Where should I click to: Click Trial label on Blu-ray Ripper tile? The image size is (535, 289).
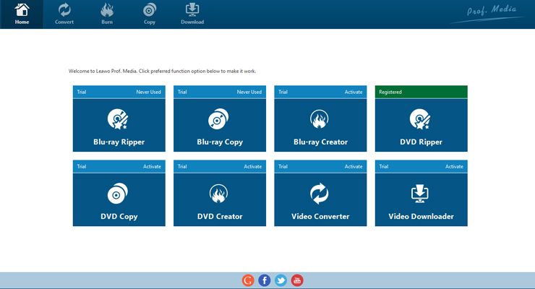click(x=82, y=92)
